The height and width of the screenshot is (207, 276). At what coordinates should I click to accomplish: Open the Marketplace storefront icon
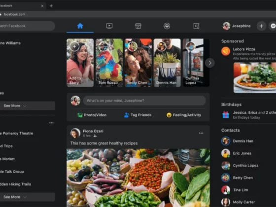point(138,26)
